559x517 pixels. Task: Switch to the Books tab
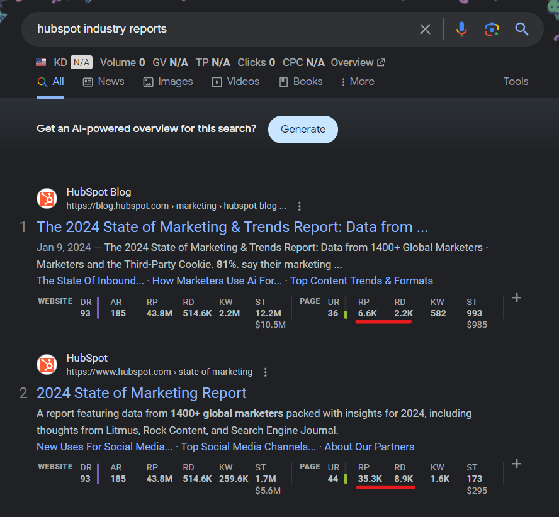[x=301, y=82]
